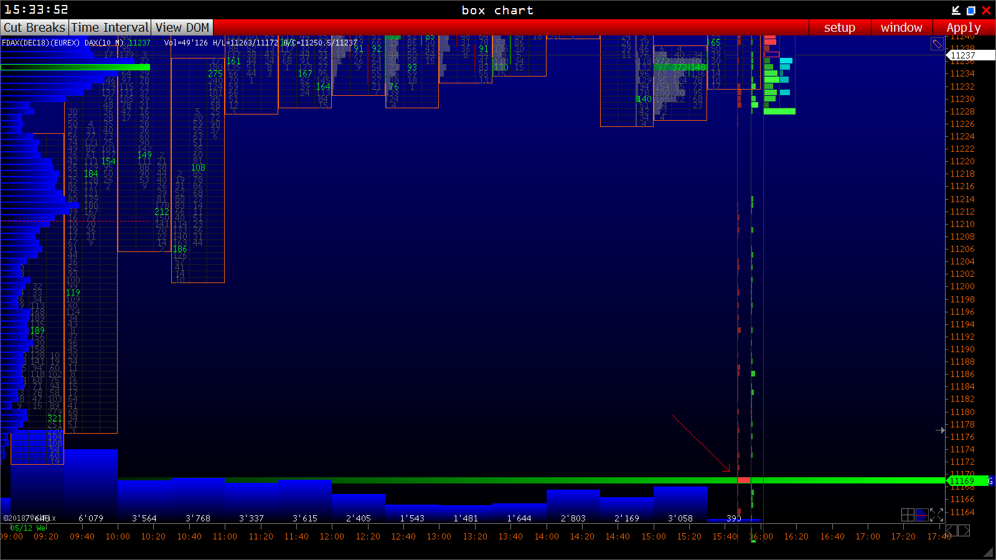Click the Vol=49'126 volume readout
This screenshot has height=560, width=996.
[186, 43]
